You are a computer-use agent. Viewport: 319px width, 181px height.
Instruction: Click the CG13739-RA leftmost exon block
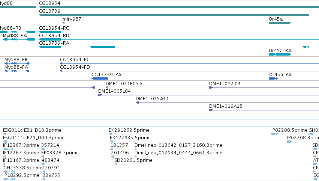[x=50, y=47]
